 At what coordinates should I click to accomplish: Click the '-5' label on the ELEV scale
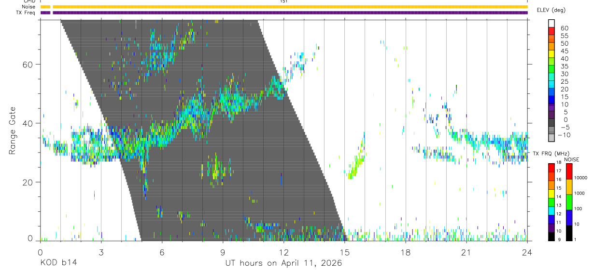pyautogui.click(x=565, y=128)
